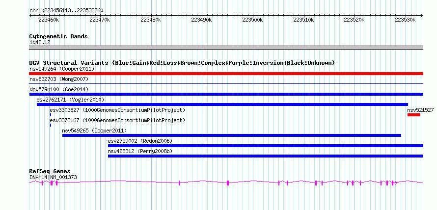
Task: Click the dgv579n100 blue gain bar
Action: [226, 94]
